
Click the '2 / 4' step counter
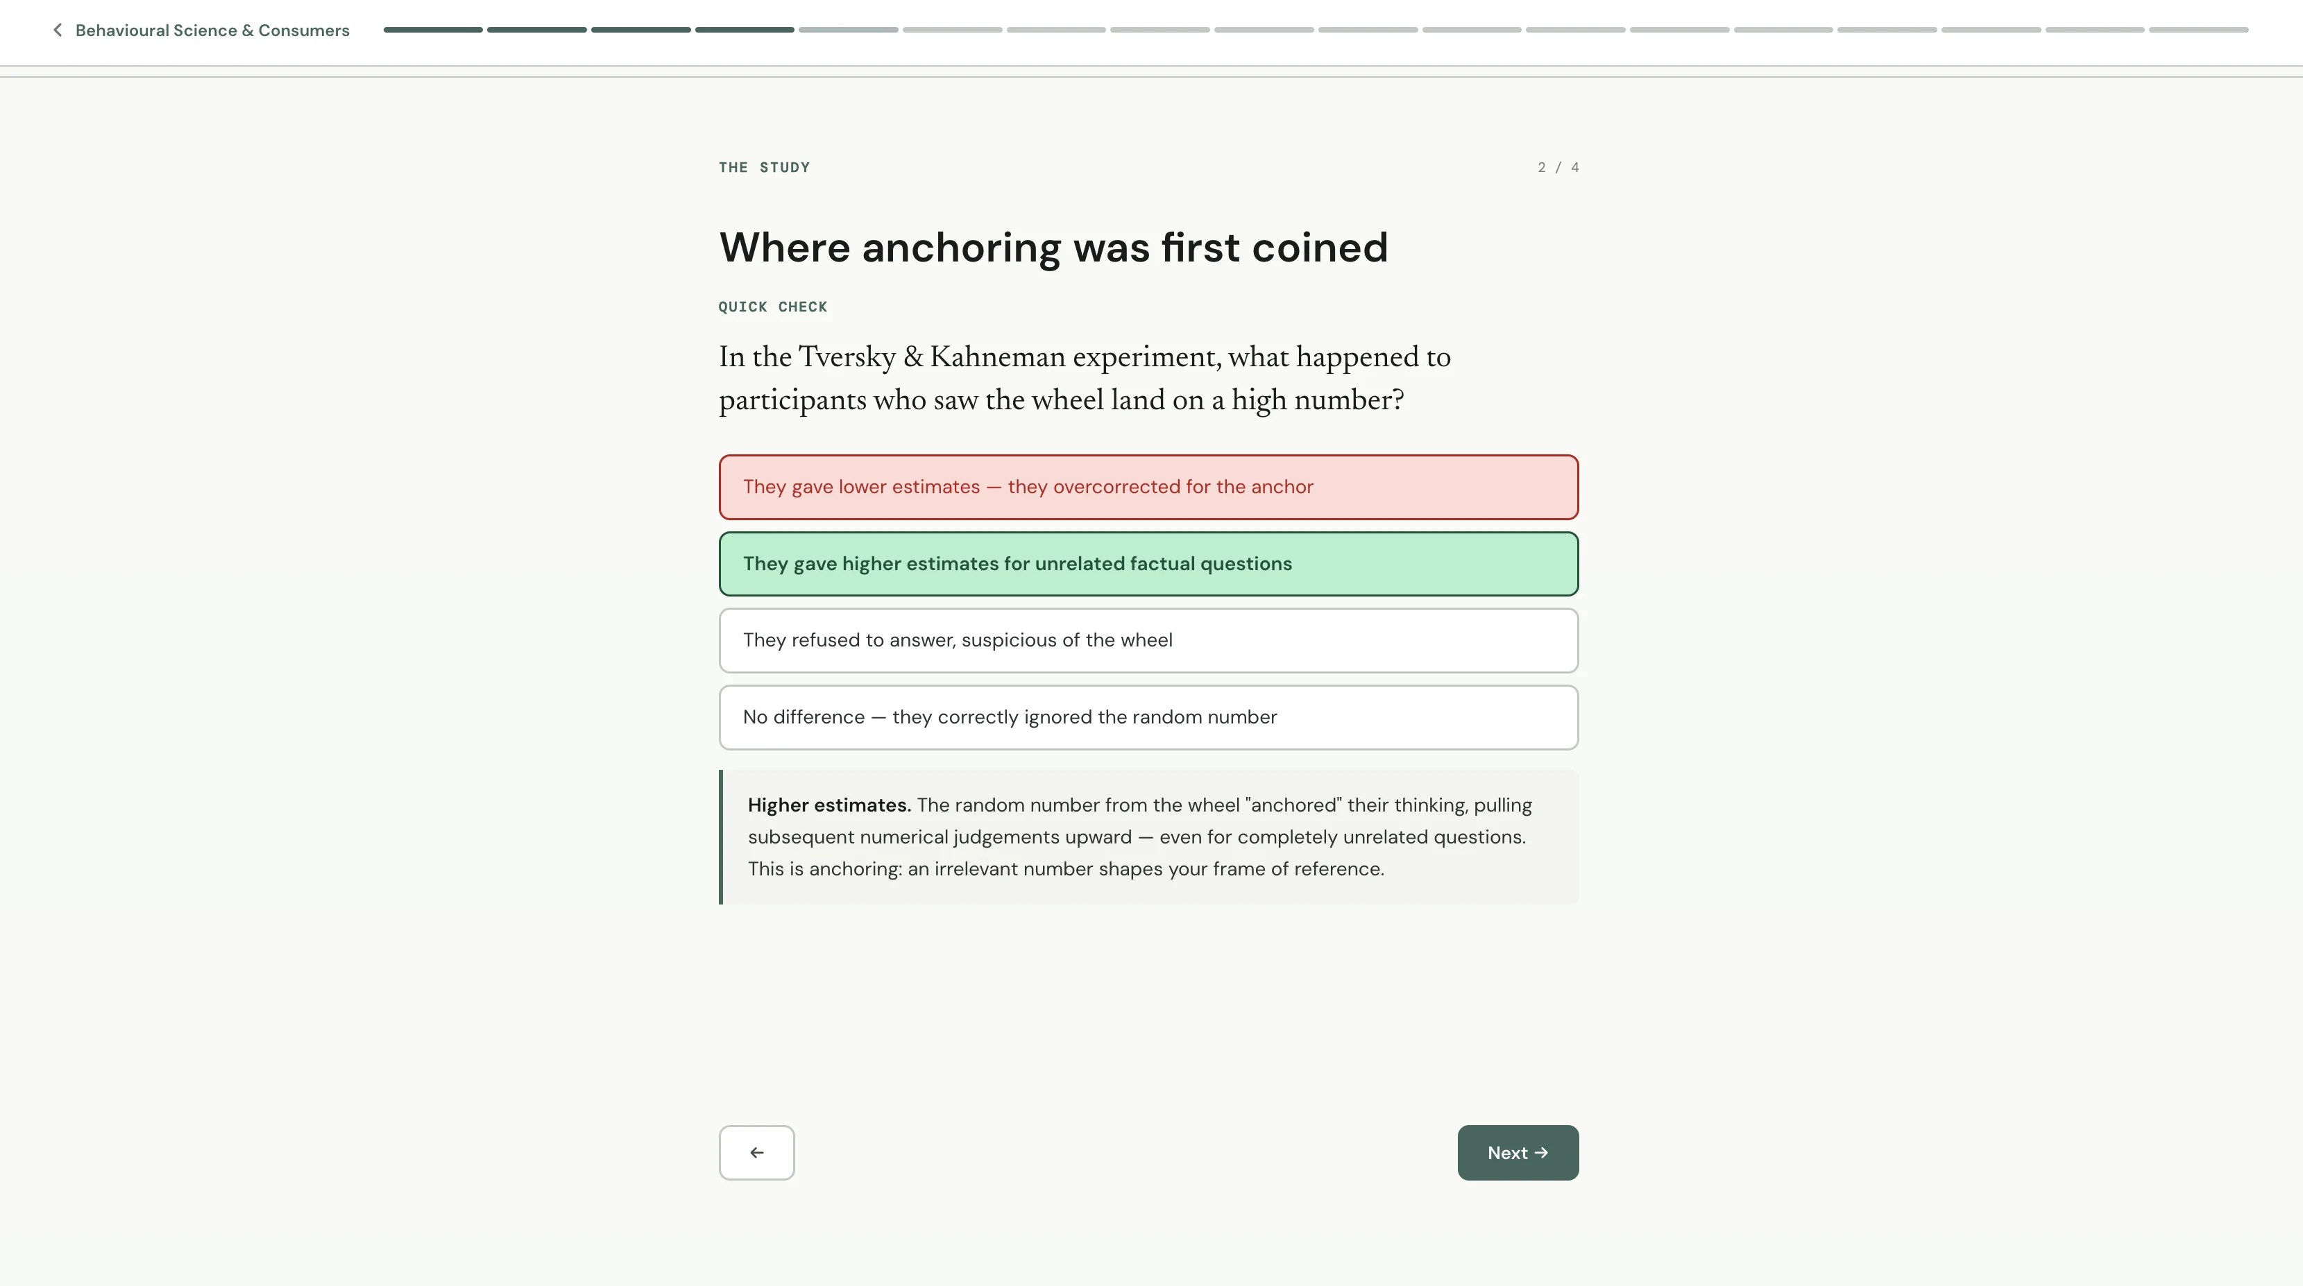click(1558, 167)
